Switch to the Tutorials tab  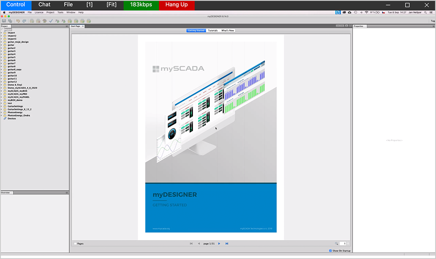pyautogui.click(x=213, y=31)
